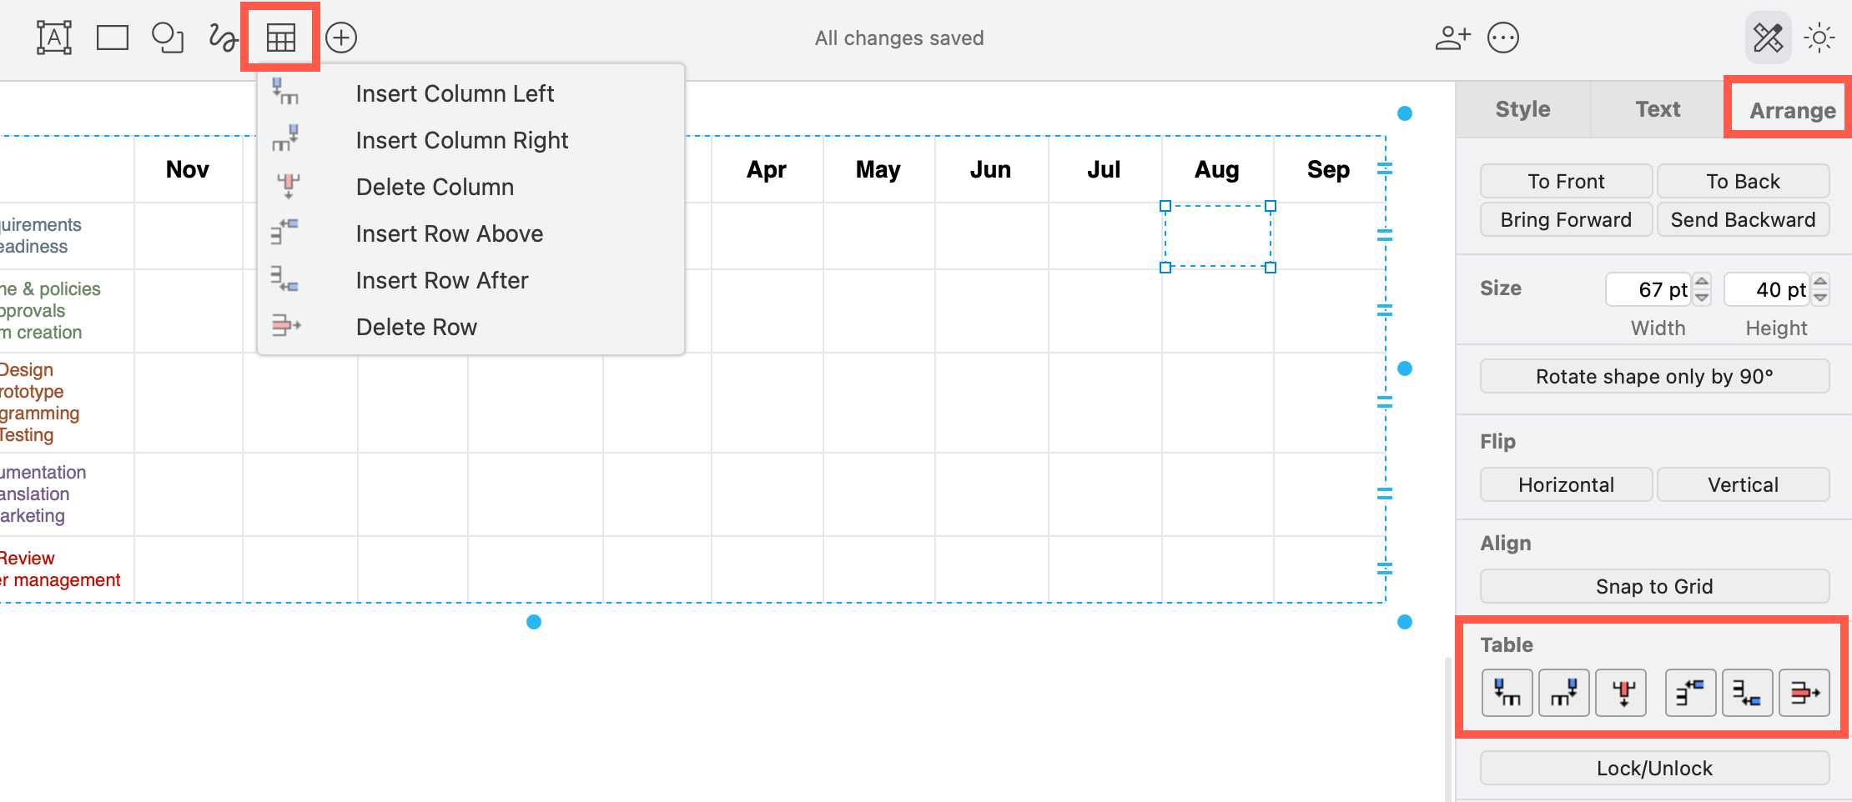The width and height of the screenshot is (1852, 802).
Task: Click Delete Row icon in Table section
Action: [x=1804, y=692]
